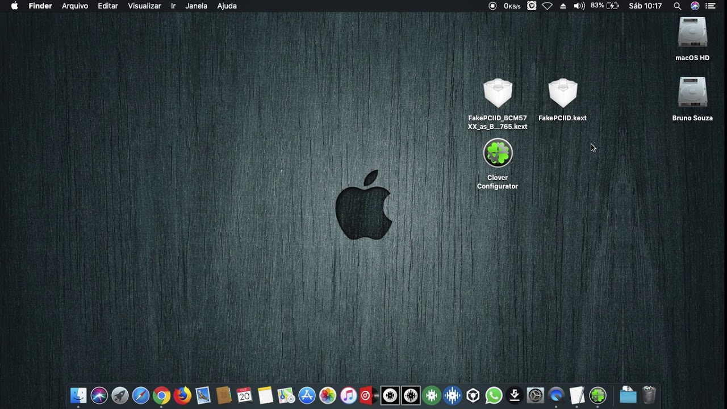Open first black Serato icon in Dock
The image size is (727, 409).
click(390, 395)
